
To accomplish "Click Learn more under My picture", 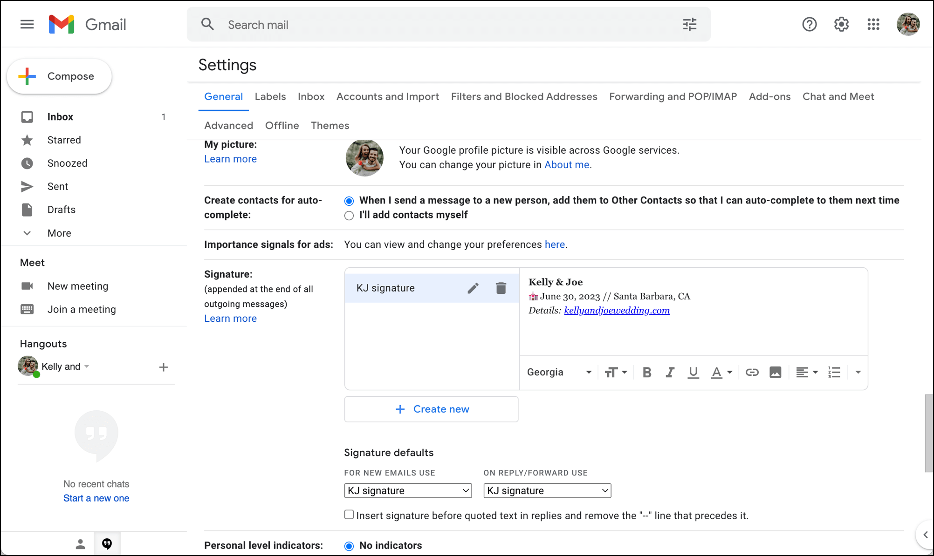I will click(x=230, y=159).
